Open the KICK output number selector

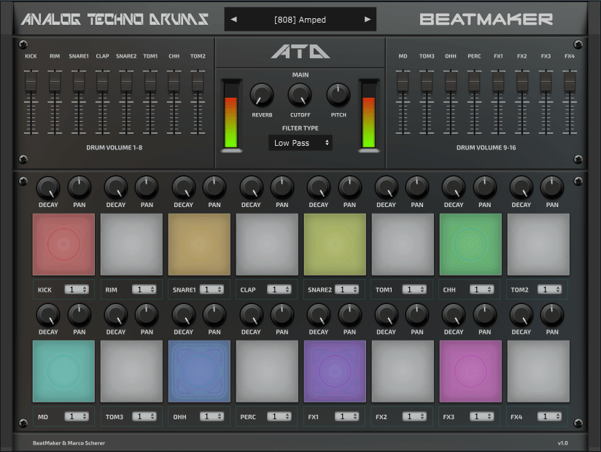click(77, 289)
